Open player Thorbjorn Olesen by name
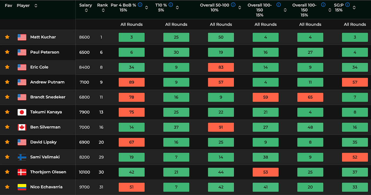Image resolution: width=371 pixels, height=195 pixels. 48,172
